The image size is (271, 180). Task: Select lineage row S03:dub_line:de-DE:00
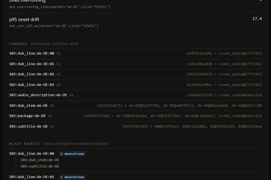135,53
